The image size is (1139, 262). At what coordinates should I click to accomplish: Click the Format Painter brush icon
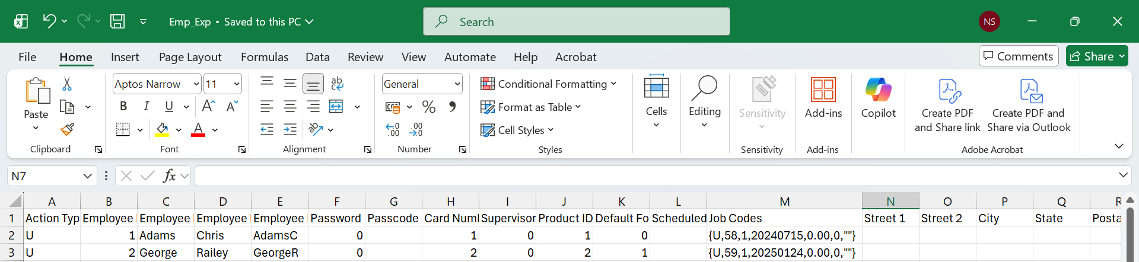pos(67,129)
